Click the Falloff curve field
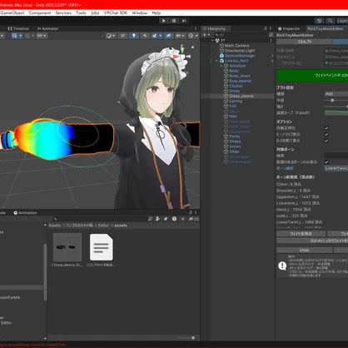Screen dimensions: 348x348 (x=336, y=112)
